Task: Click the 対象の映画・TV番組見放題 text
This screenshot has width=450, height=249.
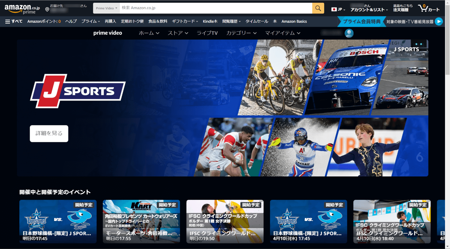Action: [410, 22]
